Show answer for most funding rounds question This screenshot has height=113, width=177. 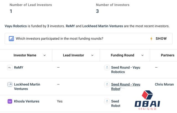coord(161,38)
